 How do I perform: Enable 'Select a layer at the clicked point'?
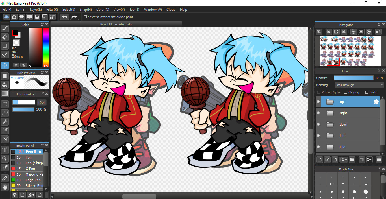pyautogui.click(x=85, y=17)
